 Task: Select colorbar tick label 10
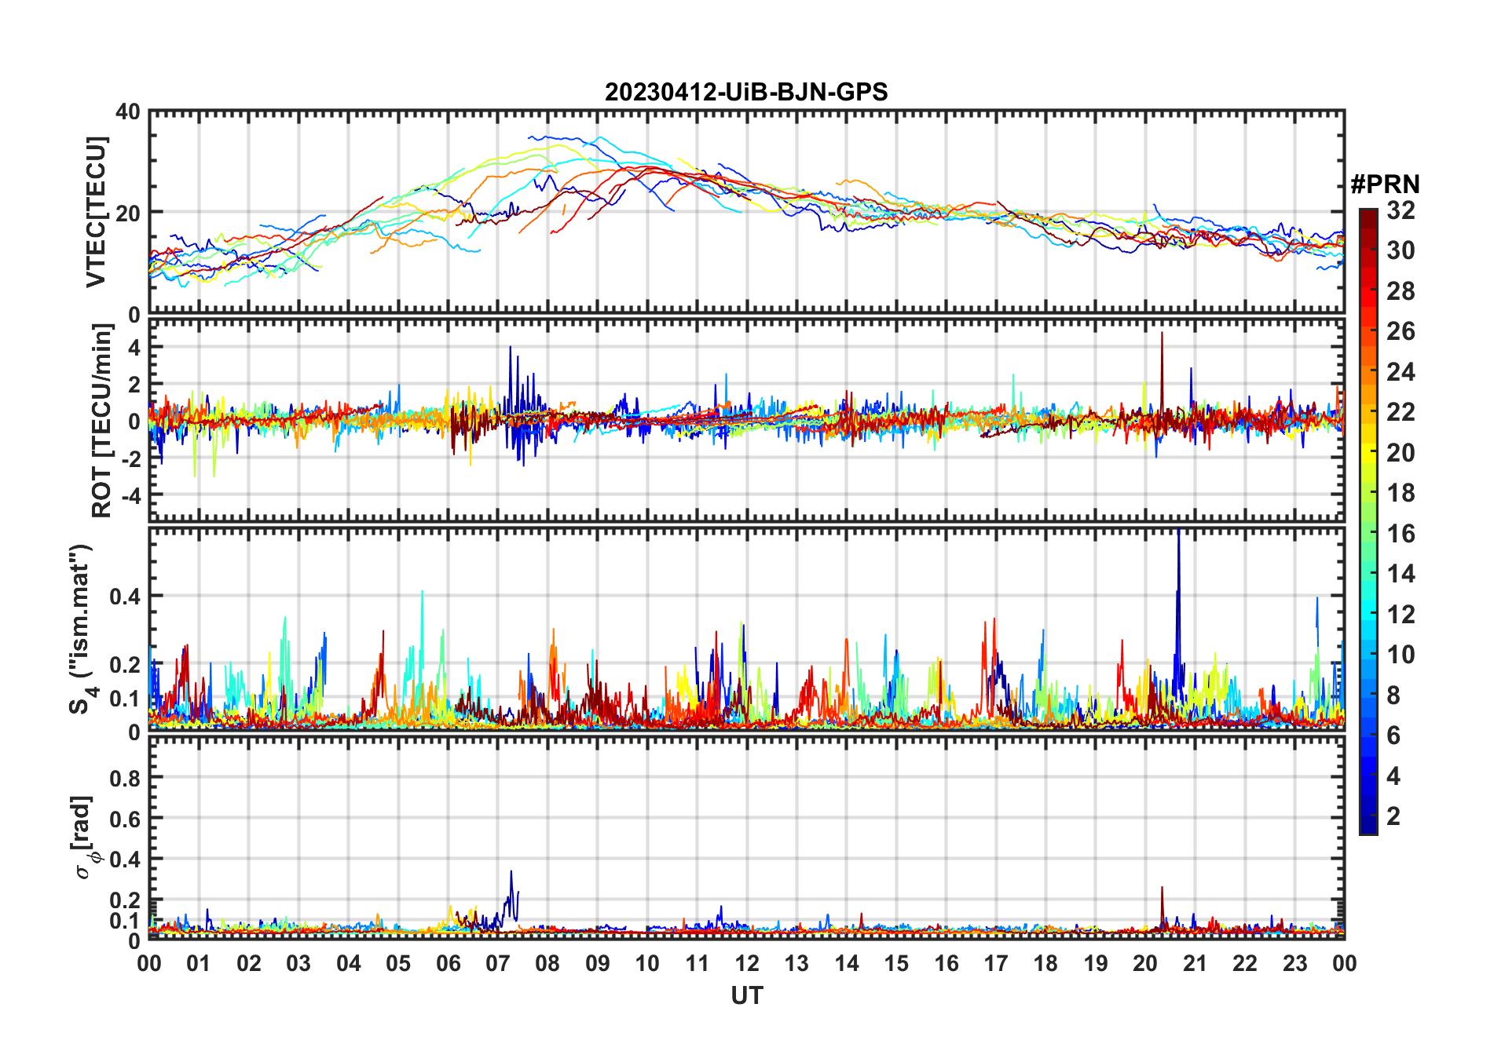pos(1401,655)
